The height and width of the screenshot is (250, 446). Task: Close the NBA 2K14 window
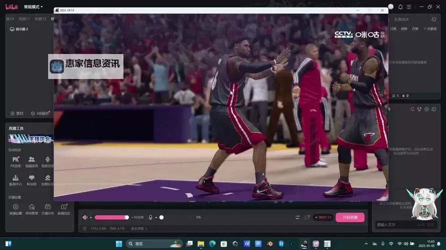coord(382,10)
